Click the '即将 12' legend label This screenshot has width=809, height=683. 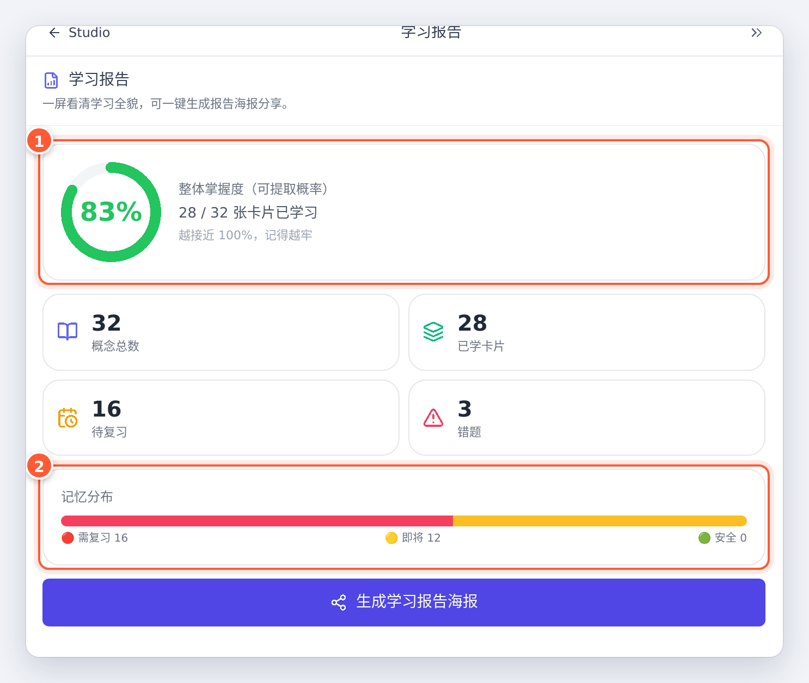tap(421, 538)
